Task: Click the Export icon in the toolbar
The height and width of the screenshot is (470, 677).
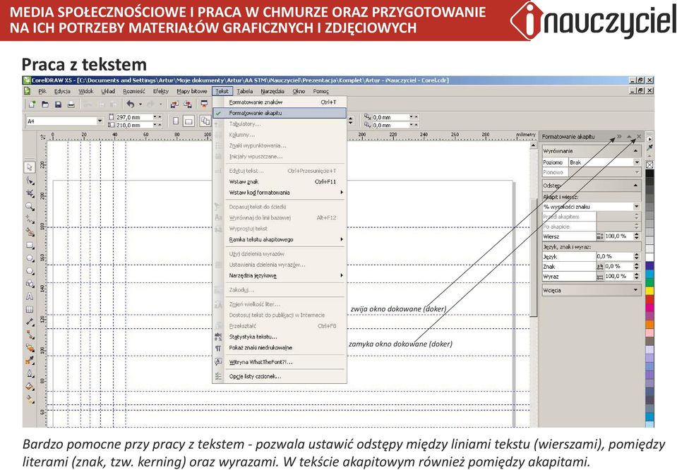Action: pyautogui.click(x=188, y=104)
